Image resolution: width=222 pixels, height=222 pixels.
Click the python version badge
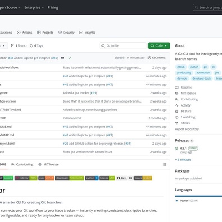[91, 178]
